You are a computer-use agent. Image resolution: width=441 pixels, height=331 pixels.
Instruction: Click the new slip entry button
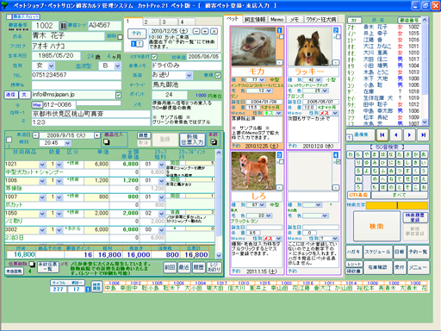(192, 140)
